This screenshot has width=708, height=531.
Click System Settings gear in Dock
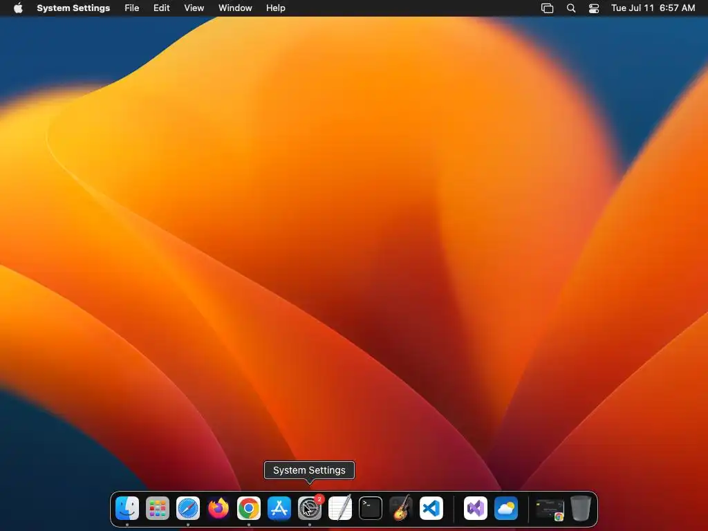[309, 508]
